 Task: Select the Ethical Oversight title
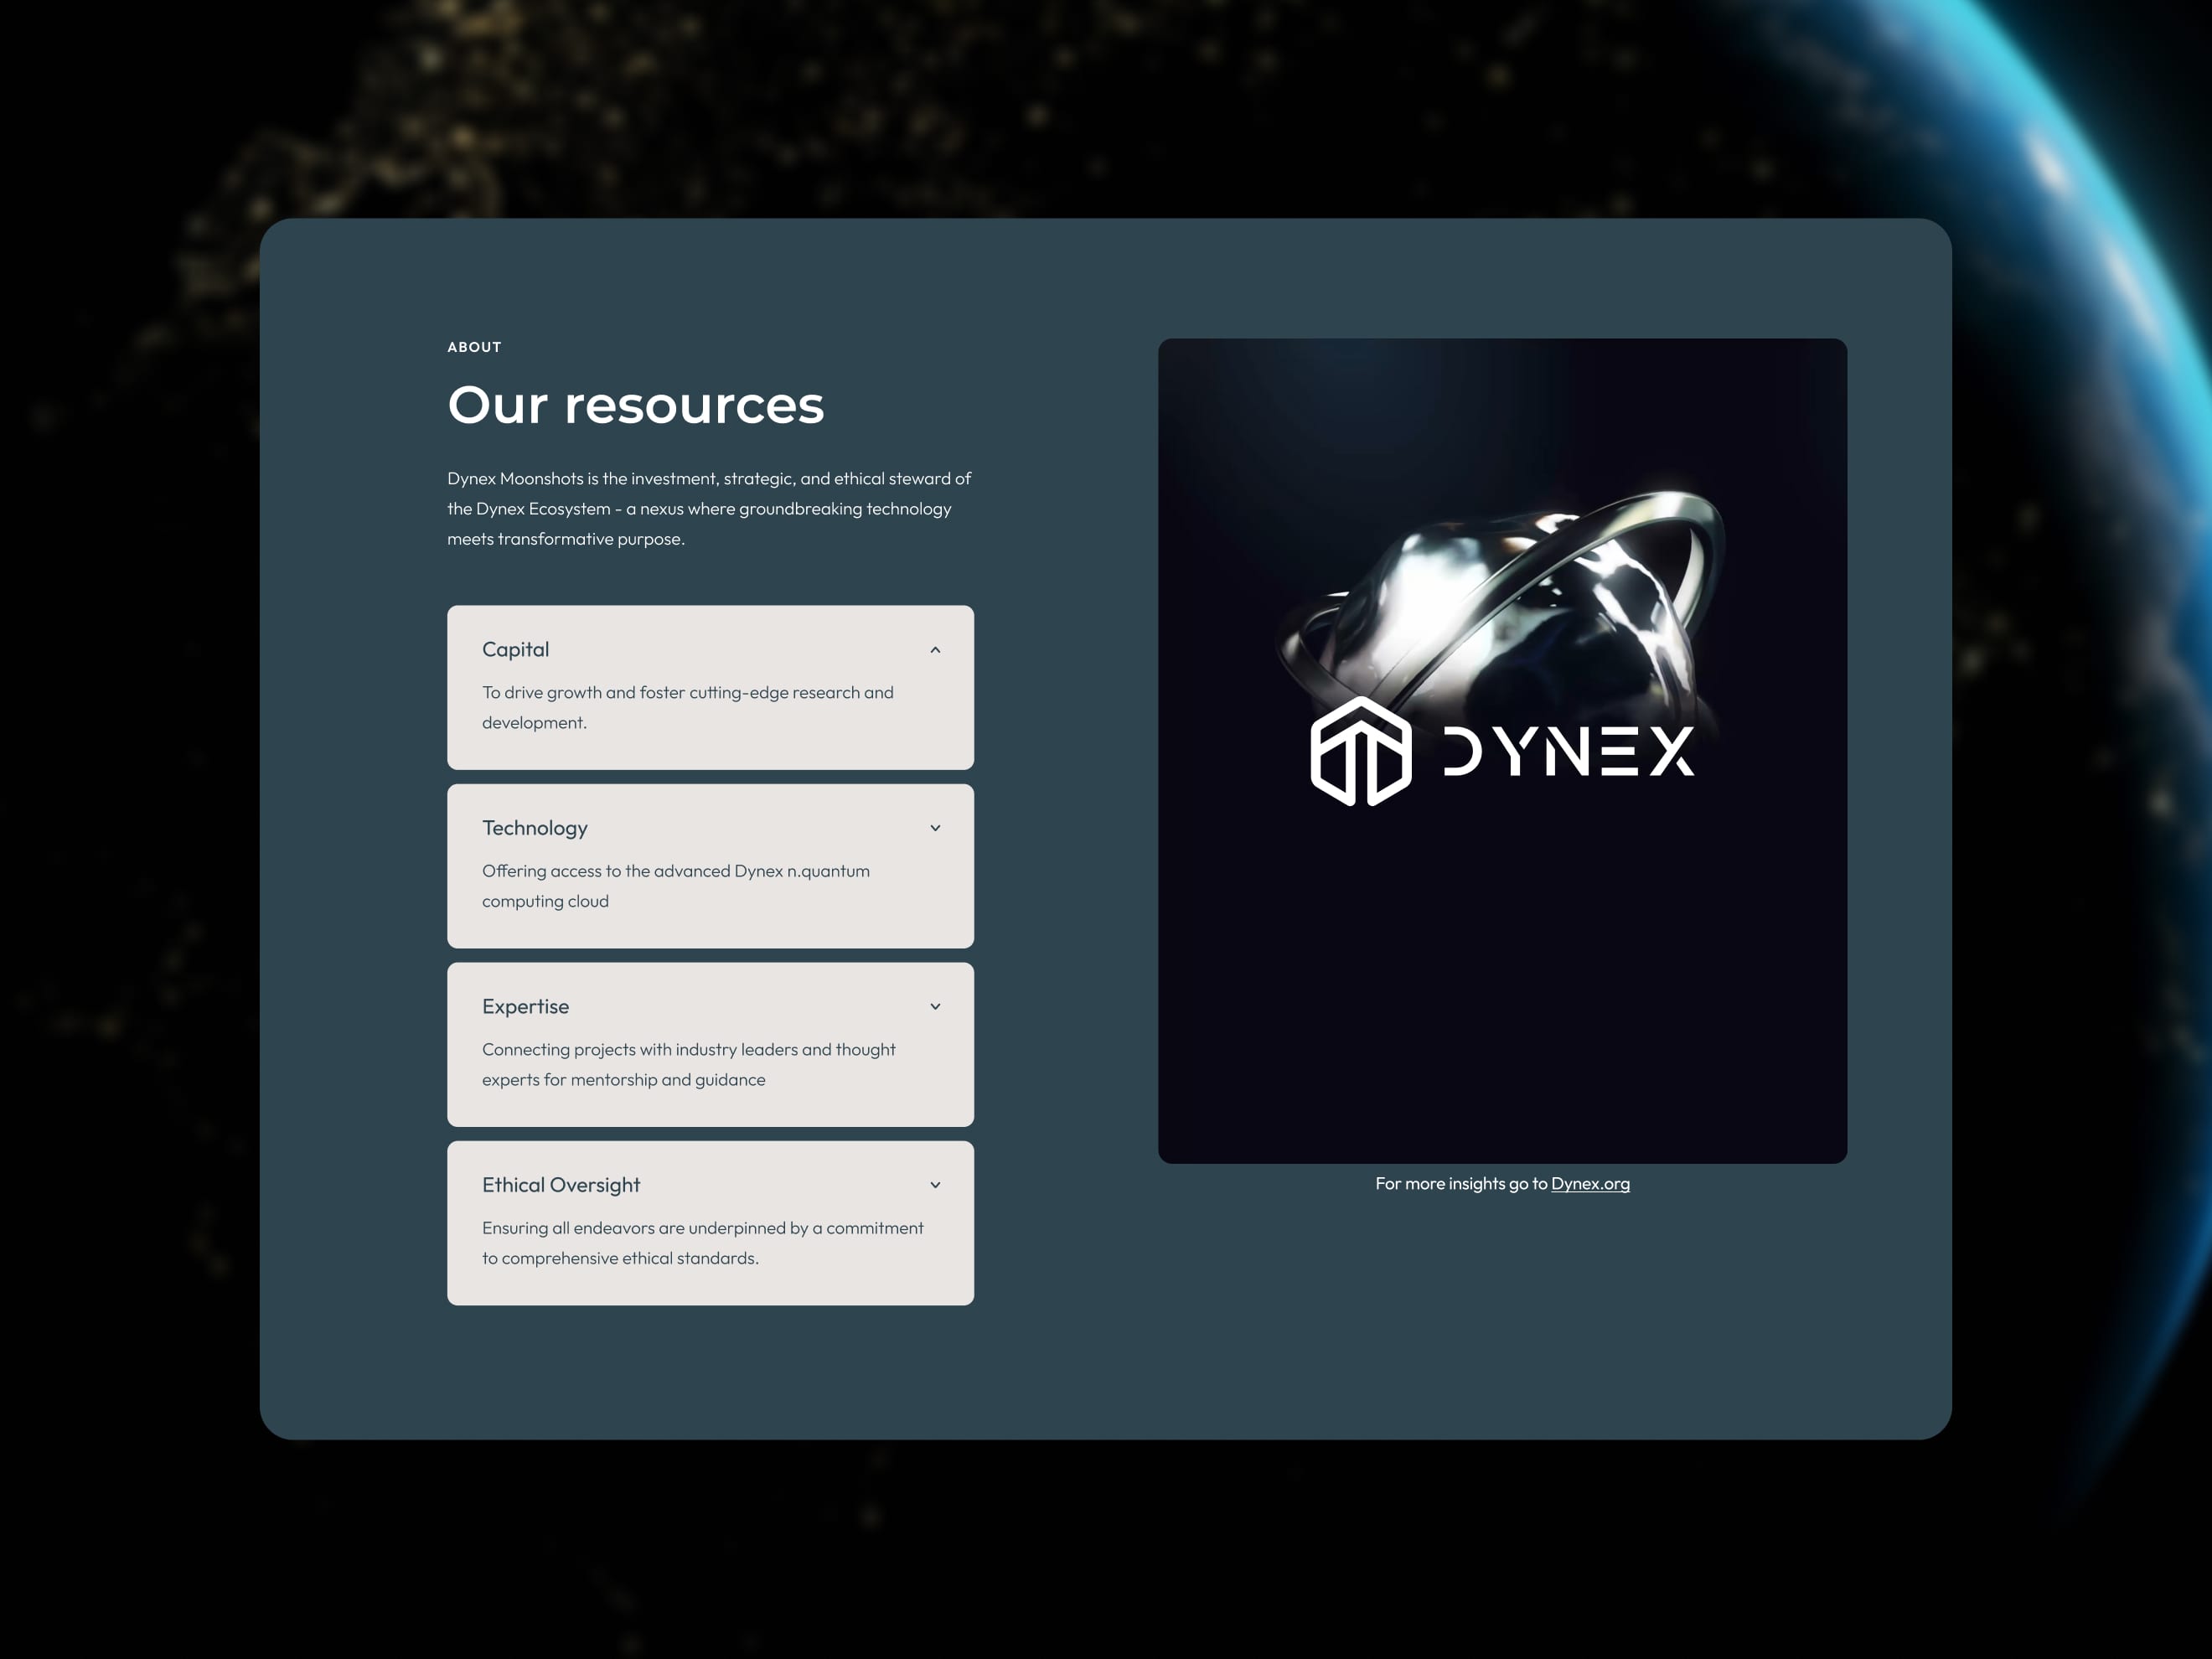pyautogui.click(x=560, y=1185)
